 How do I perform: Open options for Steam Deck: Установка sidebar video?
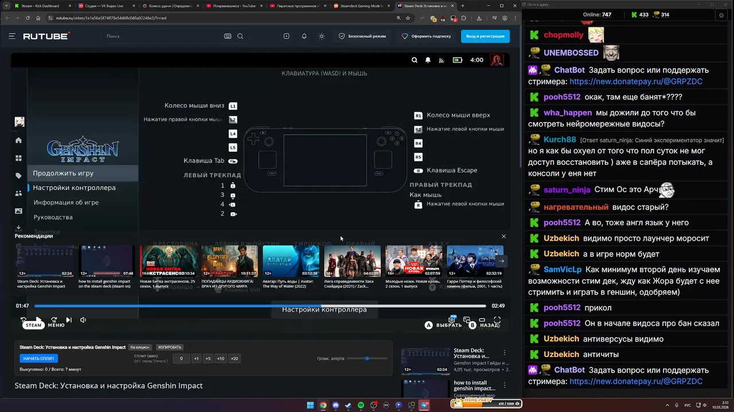pyautogui.click(x=505, y=352)
